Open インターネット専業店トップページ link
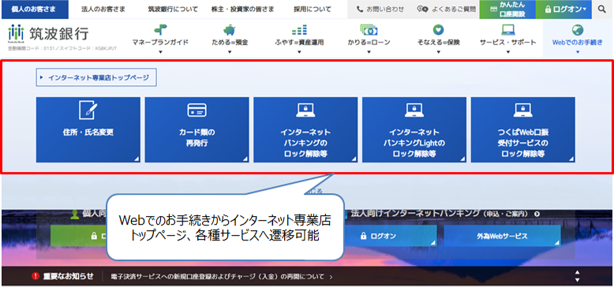614x287 pixels. [96, 77]
